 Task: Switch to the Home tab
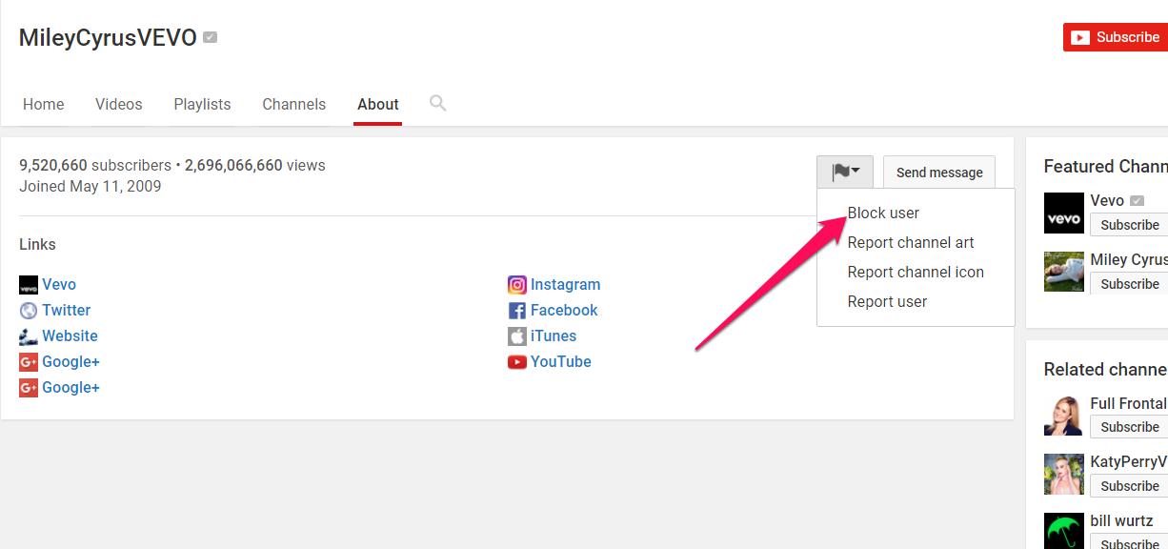coord(44,104)
